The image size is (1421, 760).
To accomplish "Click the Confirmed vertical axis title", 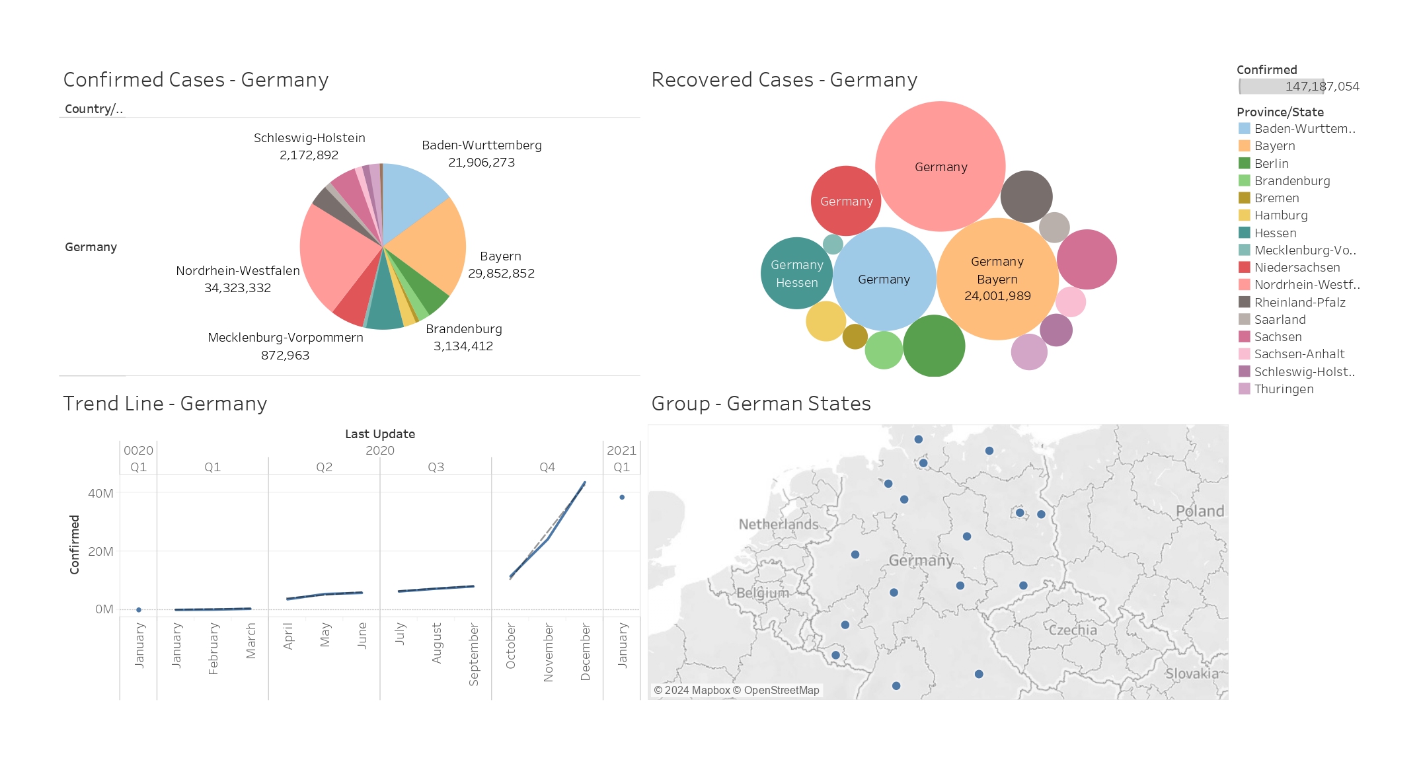I will pyautogui.click(x=75, y=545).
